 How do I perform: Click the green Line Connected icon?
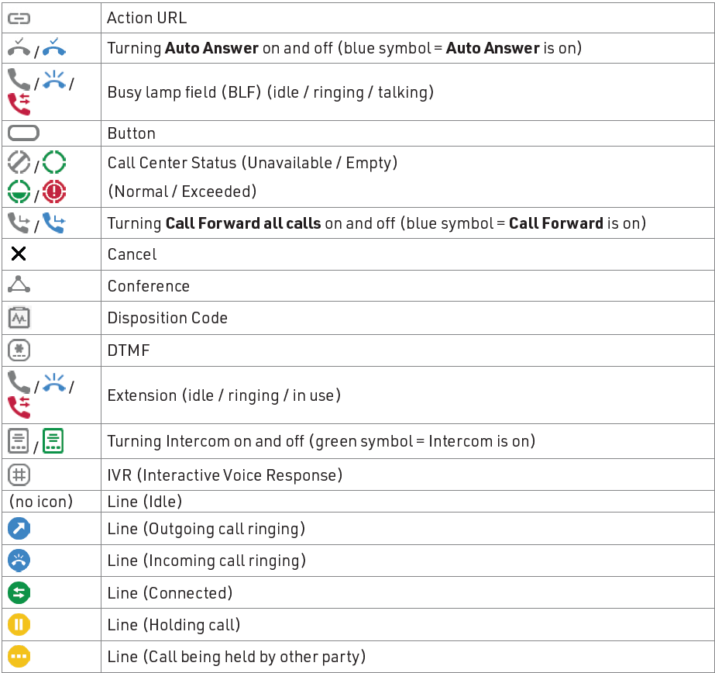point(19,593)
